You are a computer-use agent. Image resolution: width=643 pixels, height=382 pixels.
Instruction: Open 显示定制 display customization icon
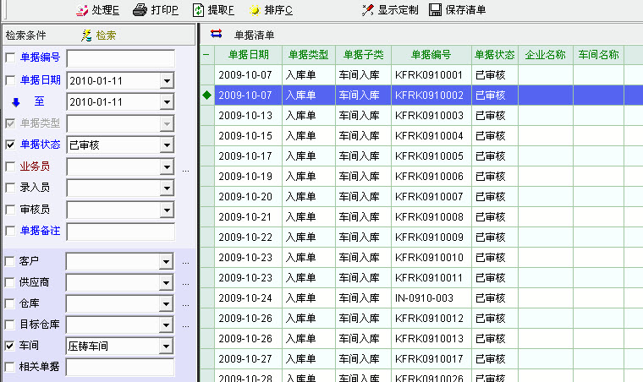point(367,10)
